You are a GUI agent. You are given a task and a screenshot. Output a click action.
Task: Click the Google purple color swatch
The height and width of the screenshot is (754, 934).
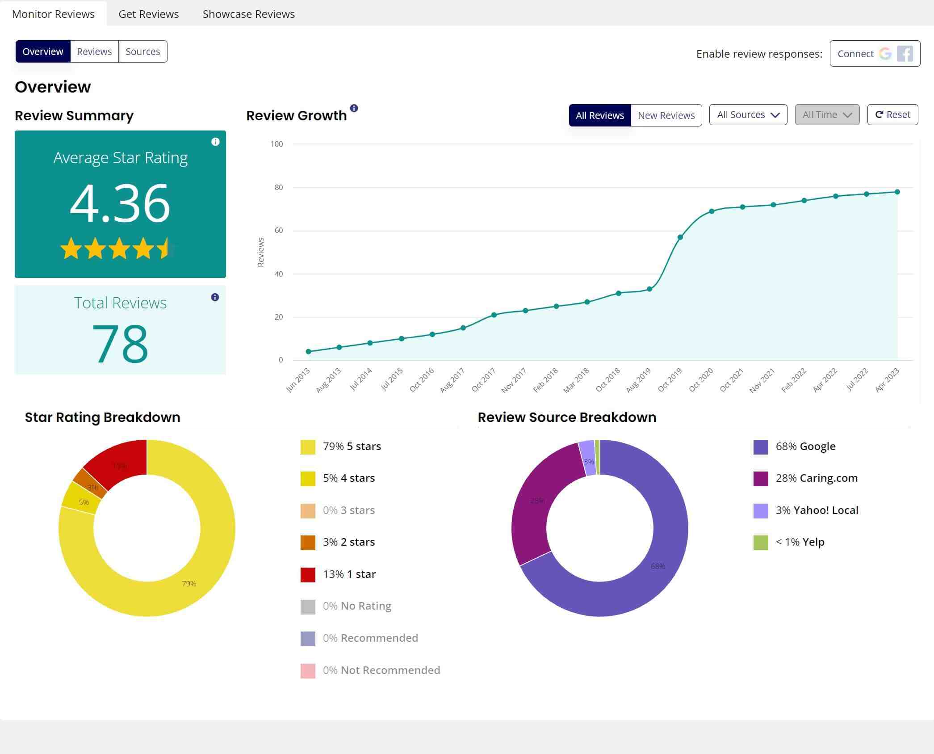[x=761, y=447]
